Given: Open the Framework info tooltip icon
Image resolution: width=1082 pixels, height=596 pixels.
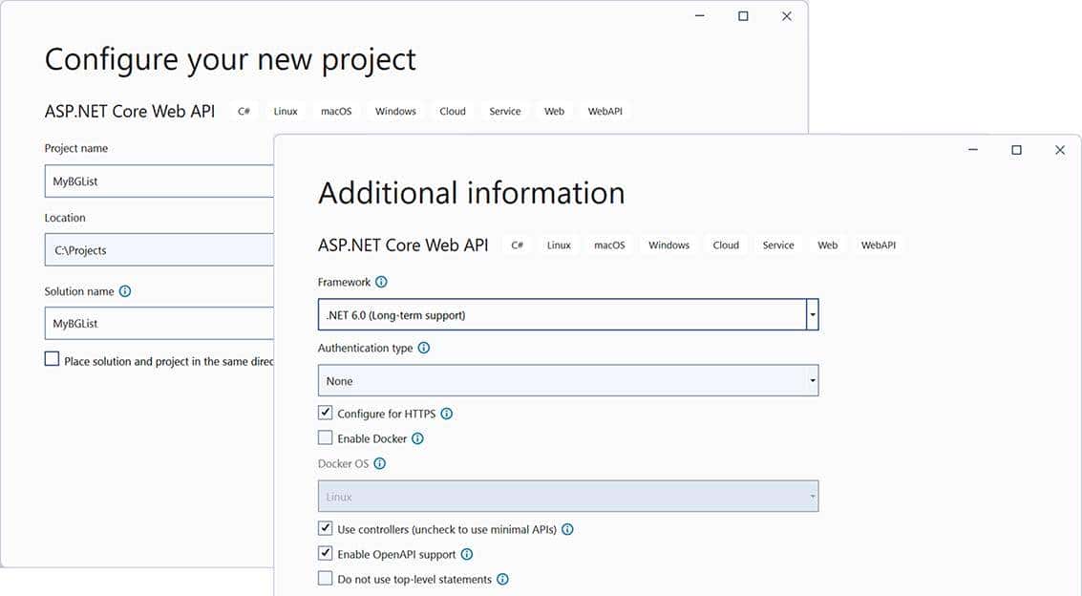Looking at the screenshot, I should pyautogui.click(x=381, y=282).
